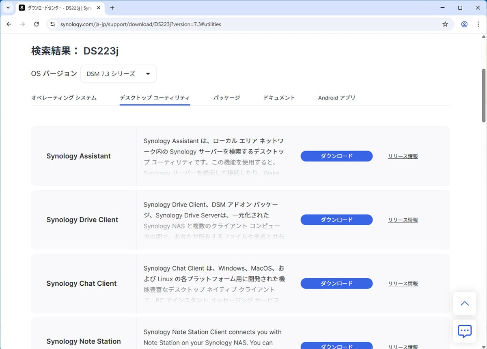The width and height of the screenshot is (487, 349).
Task: Click the URL address bar field
Action: [x=243, y=24]
